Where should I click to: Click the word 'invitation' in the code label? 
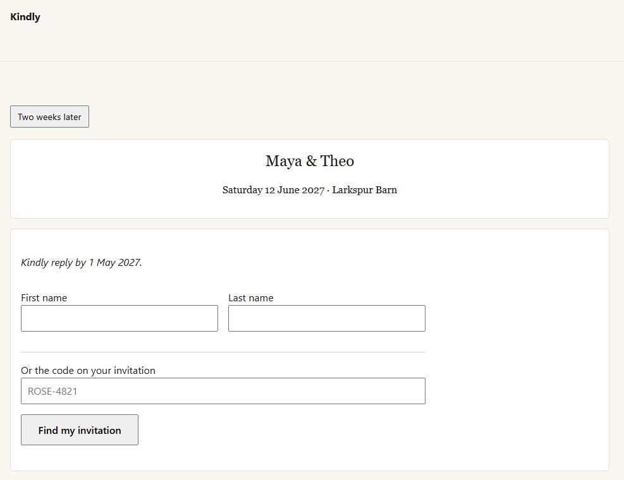pyautogui.click(x=135, y=371)
